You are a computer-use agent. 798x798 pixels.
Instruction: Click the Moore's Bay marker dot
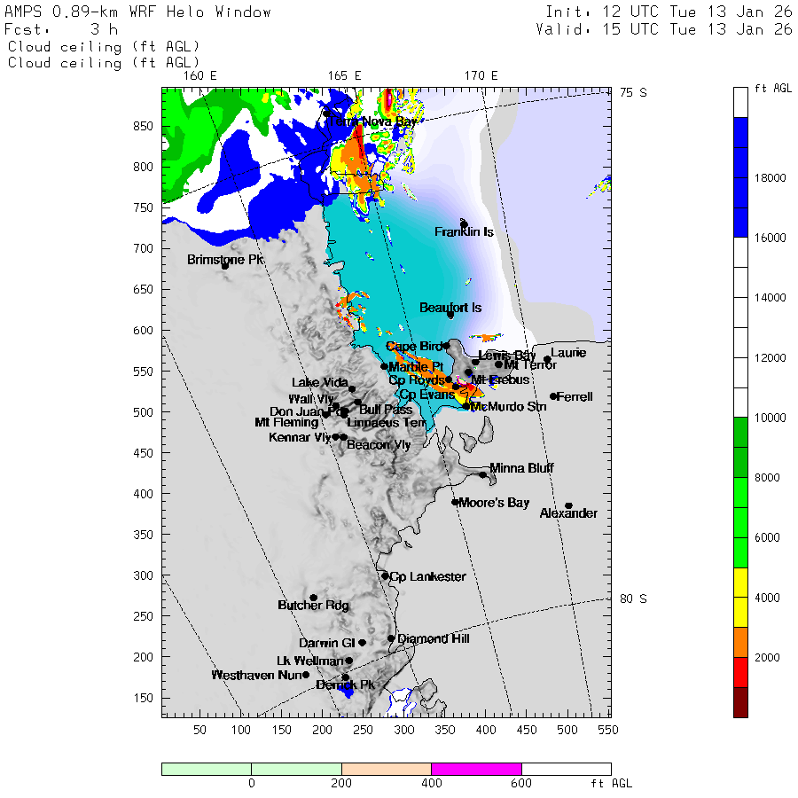tap(455, 502)
